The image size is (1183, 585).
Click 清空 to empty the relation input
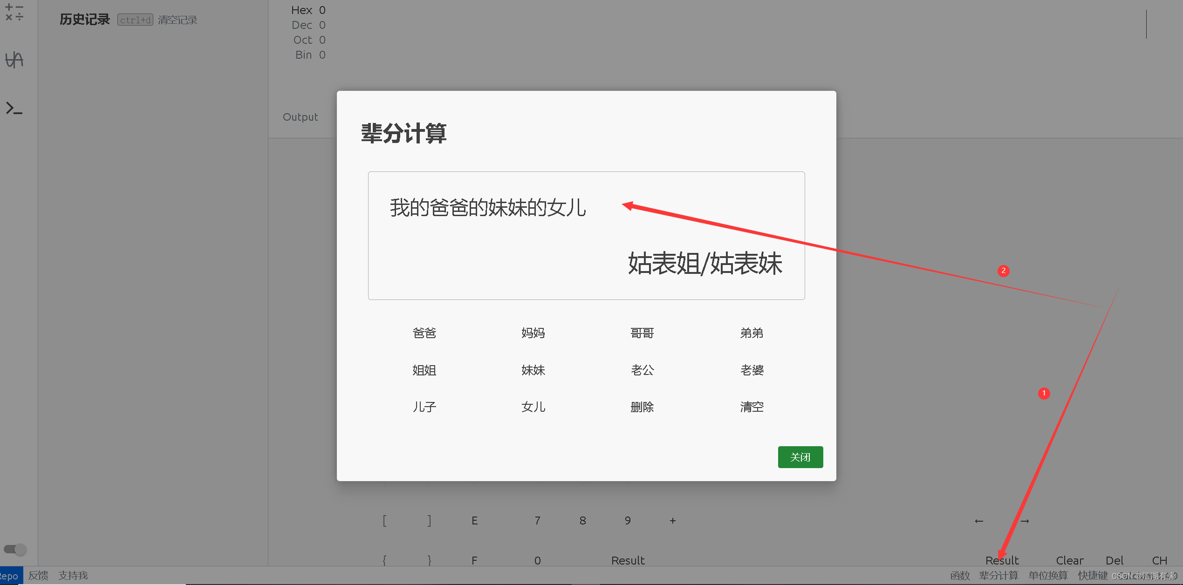click(752, 407)
